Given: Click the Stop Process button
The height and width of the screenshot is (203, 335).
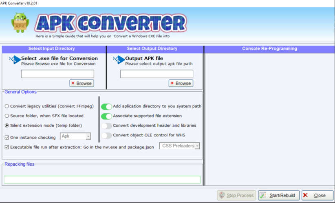Looking at the screenshot, I should tap(236, 195).
